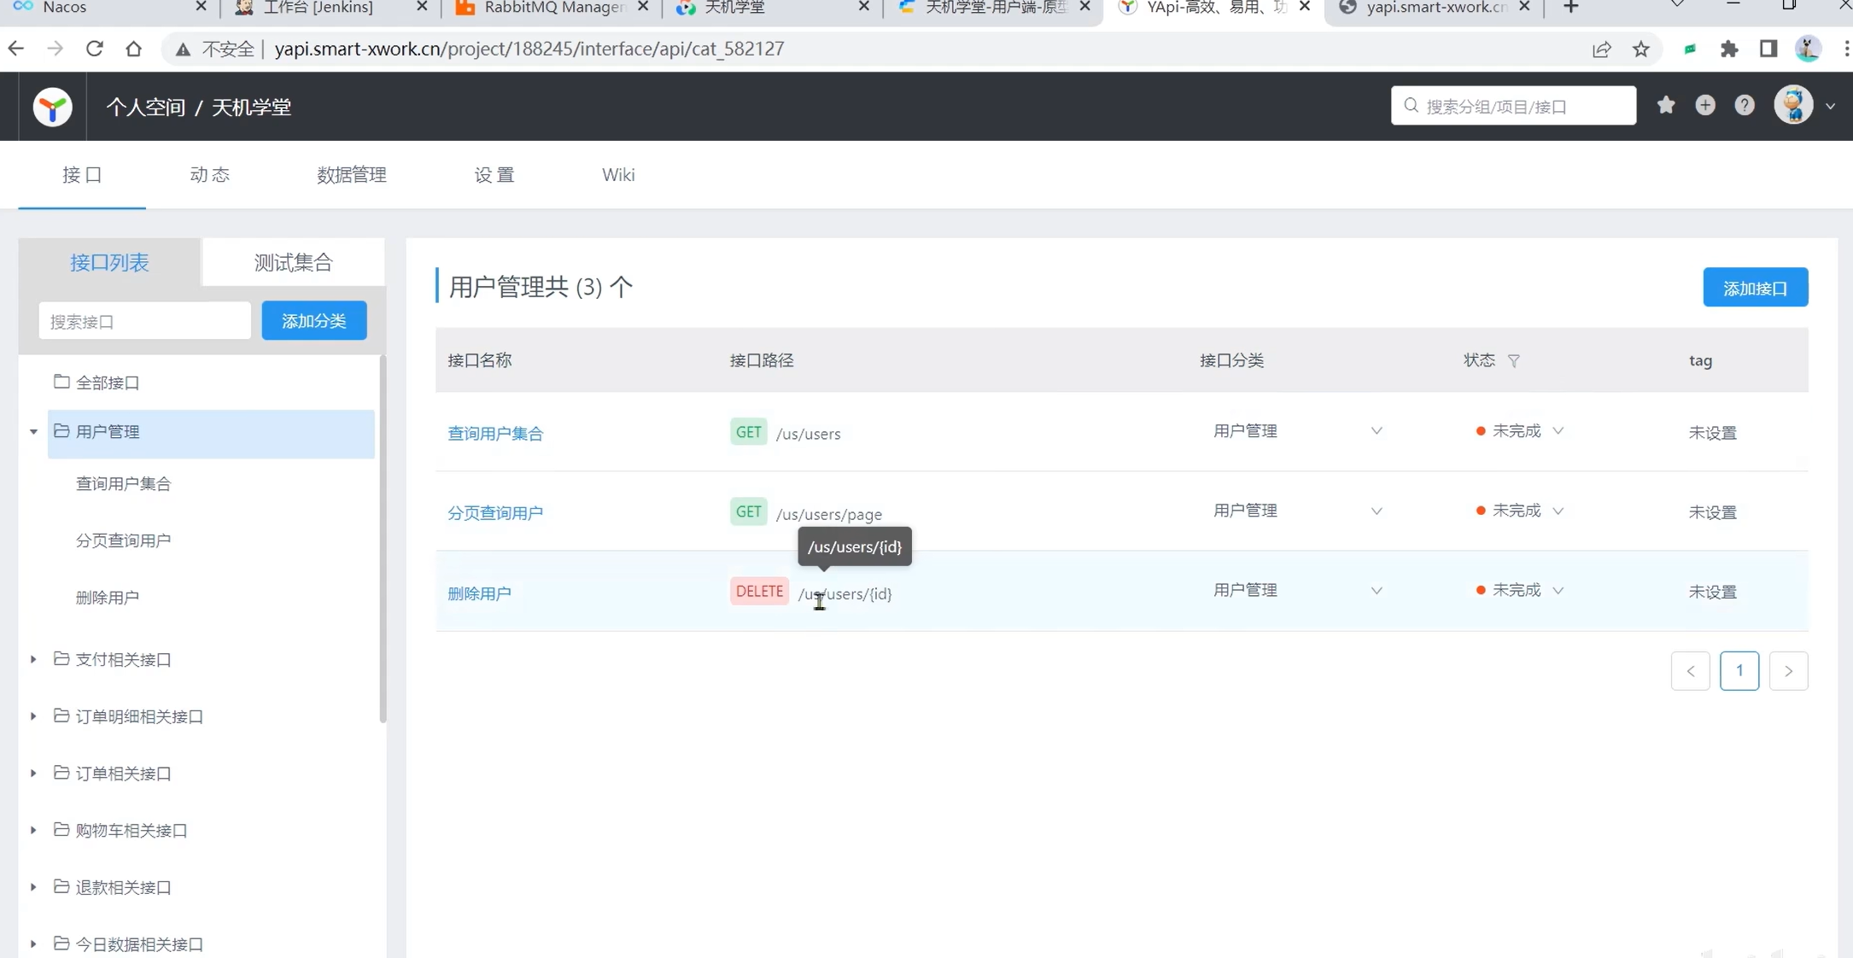Screen dimensions: 1853x958
Task: Open the 数据管理 tab
Action: click(x=351, y=175)
